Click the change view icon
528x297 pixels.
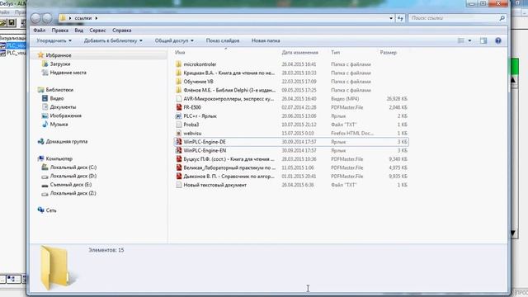[461, 40]
